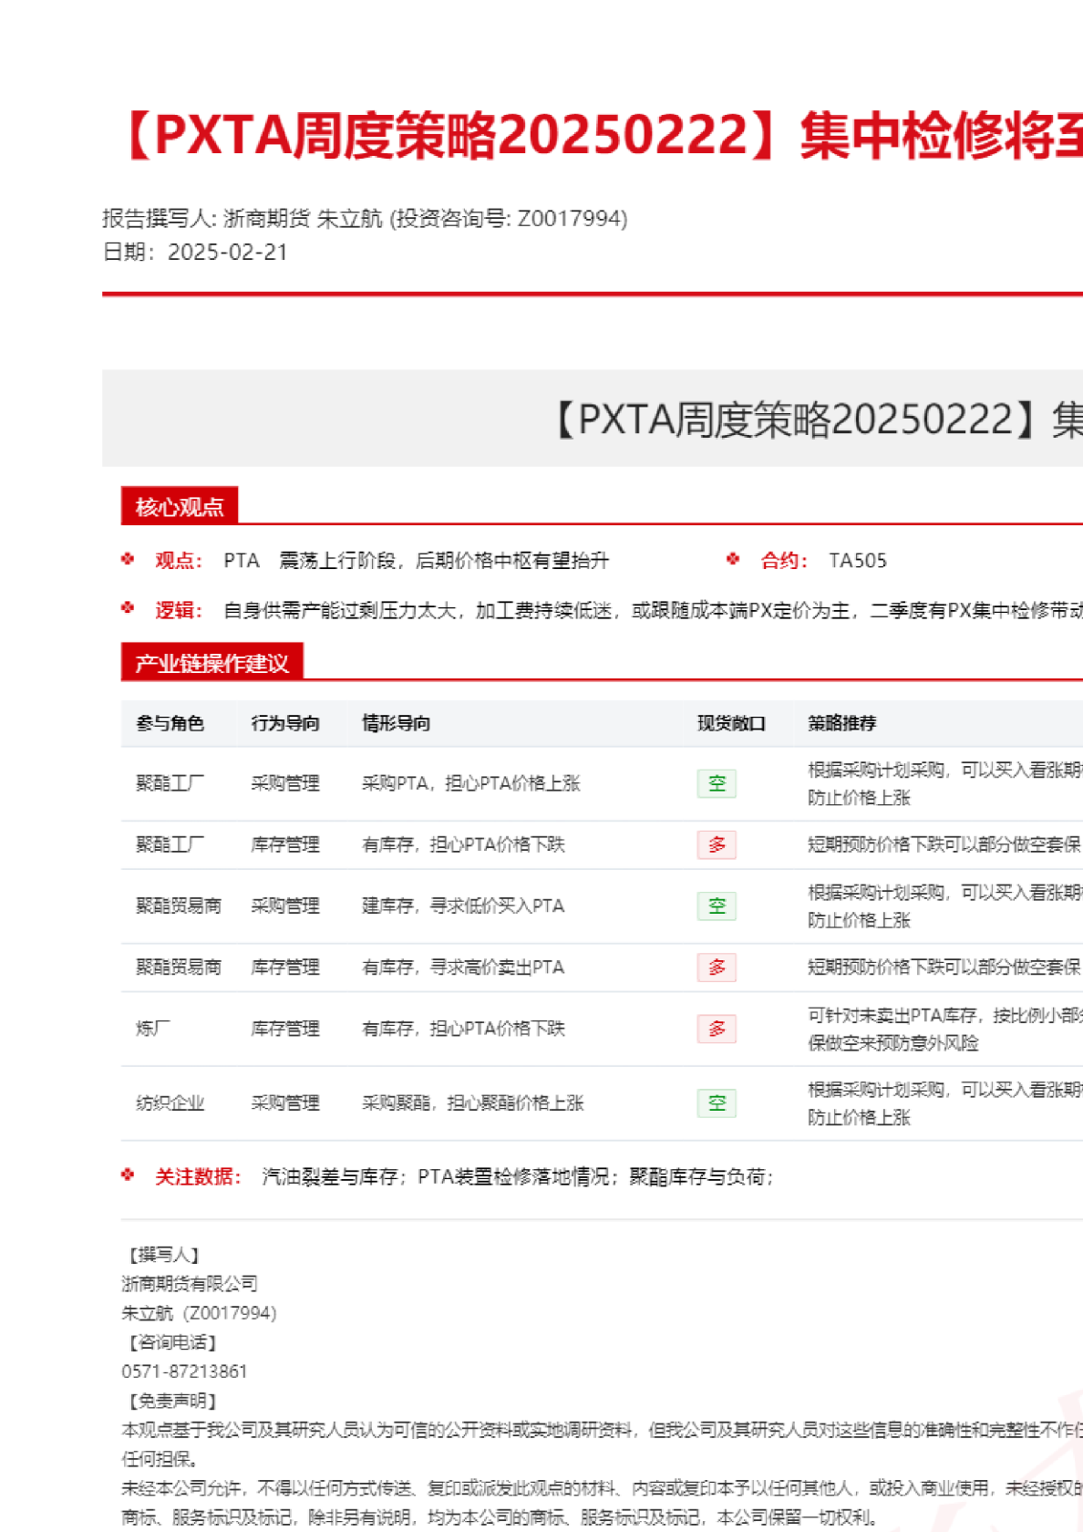
Task: Click the 现货敞口 column header
Action: click(x=731, y=723)
